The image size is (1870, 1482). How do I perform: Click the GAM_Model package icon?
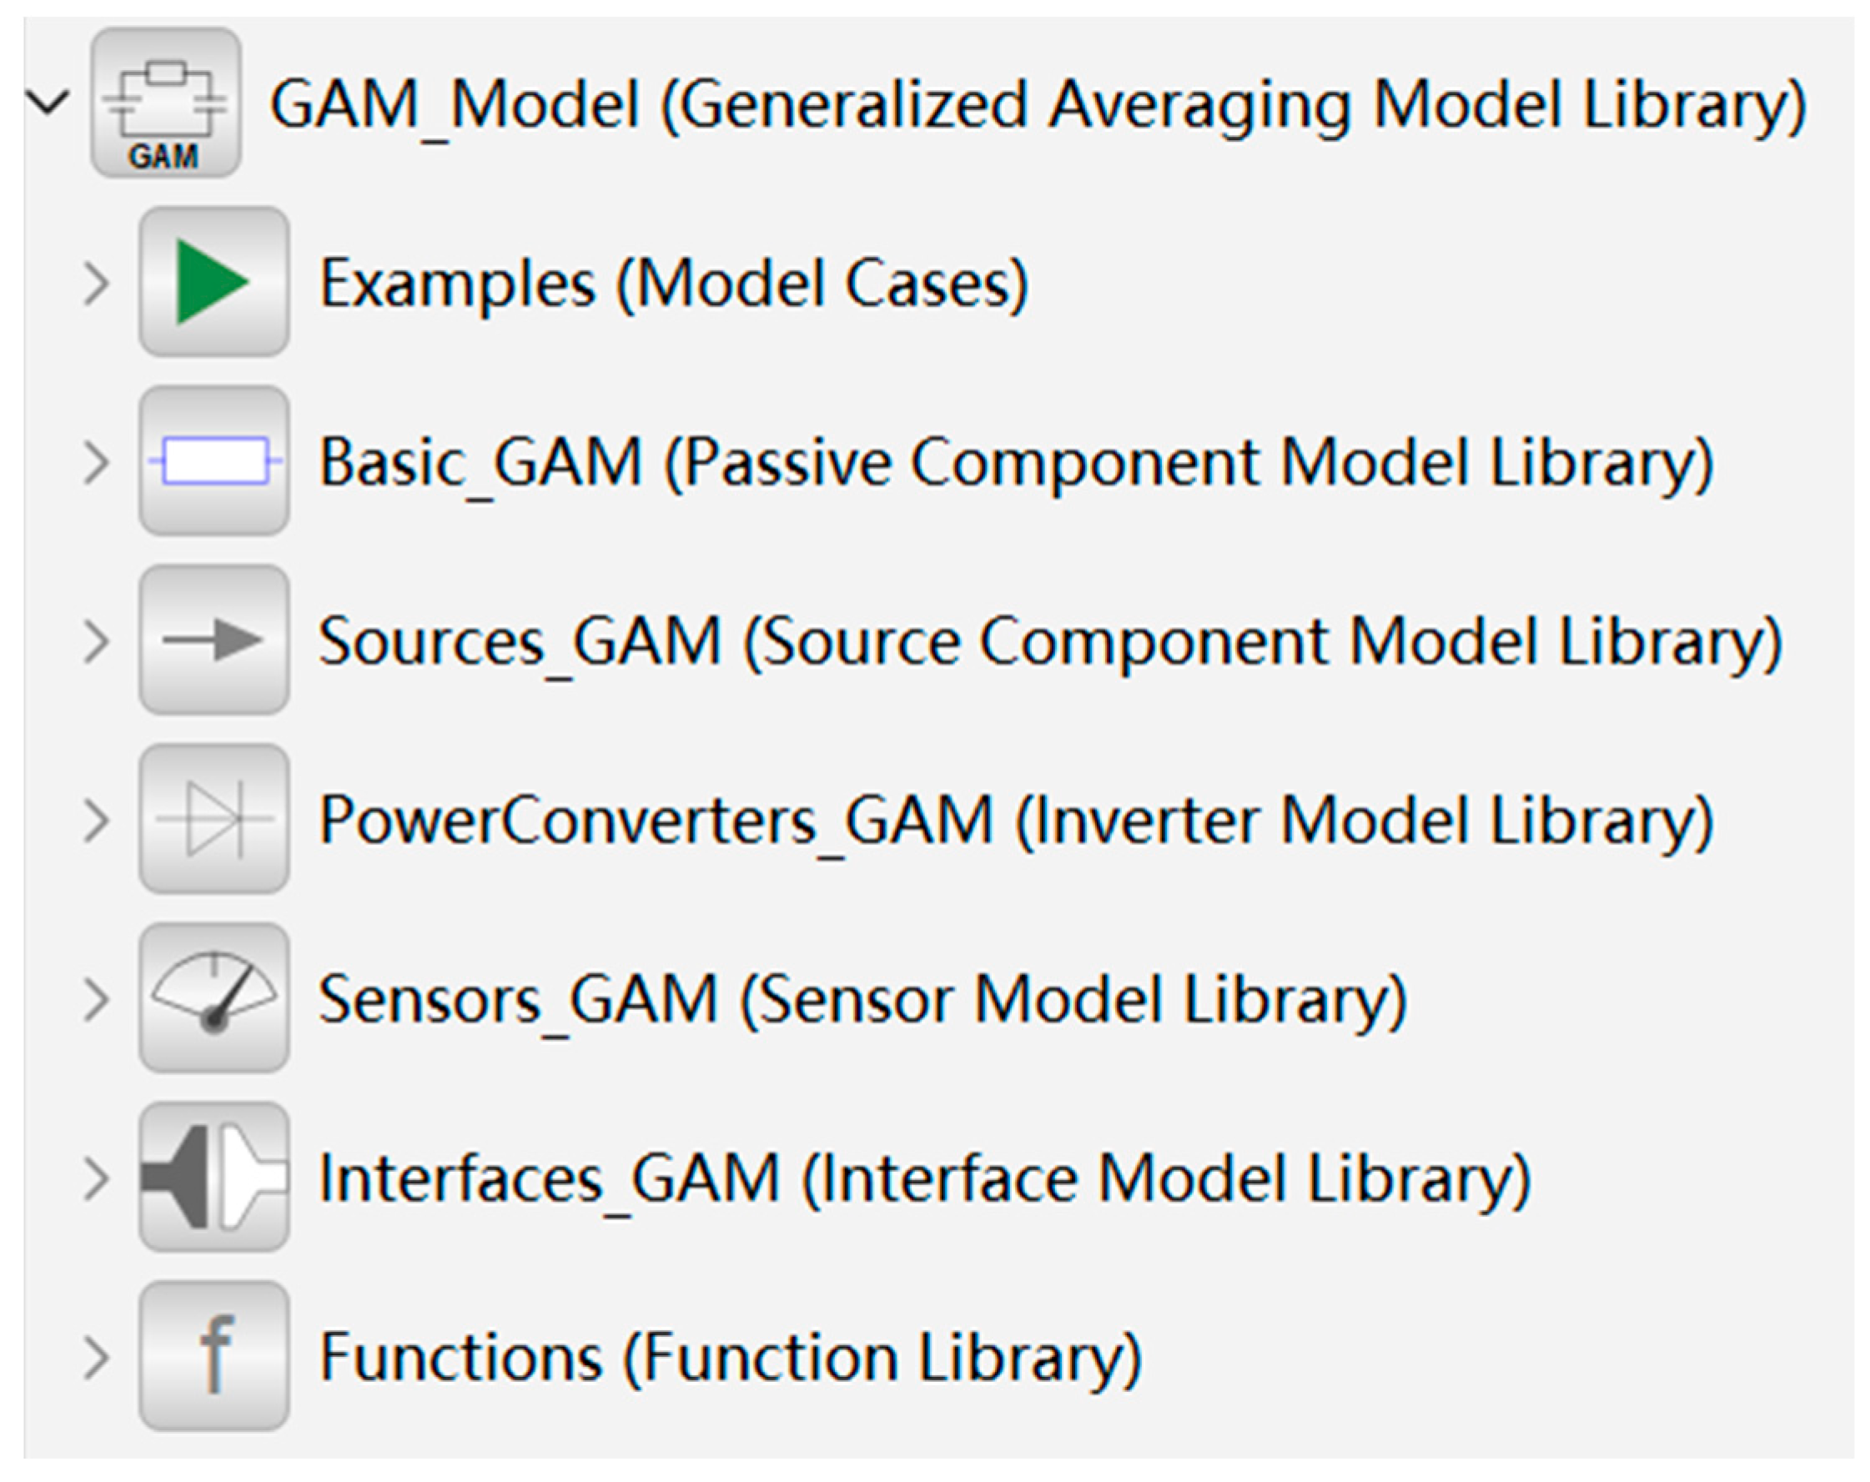[166, 103]
